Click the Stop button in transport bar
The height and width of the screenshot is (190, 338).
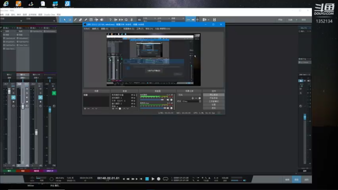147,179
